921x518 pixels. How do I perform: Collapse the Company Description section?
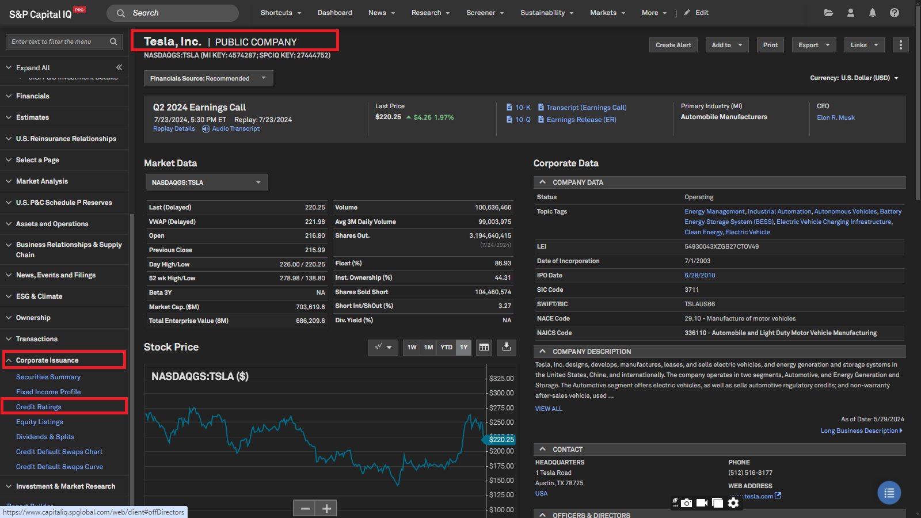(542, 351)
